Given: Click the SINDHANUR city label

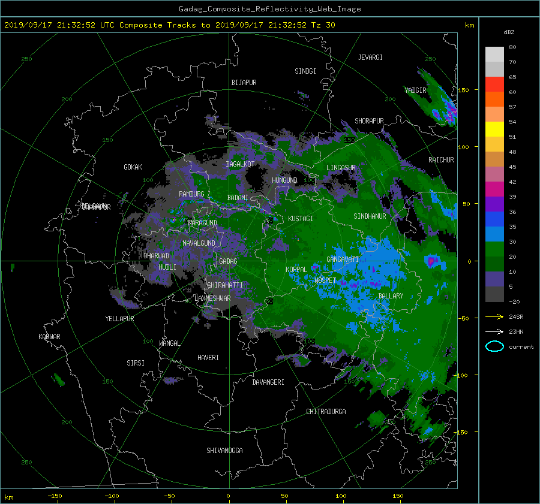Looking at the screenshot, I should coord(370,216).
